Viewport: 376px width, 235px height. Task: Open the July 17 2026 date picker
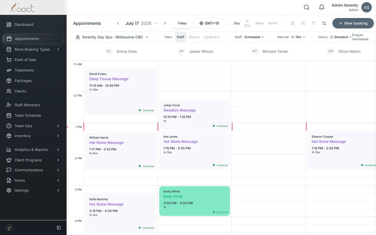141,23
